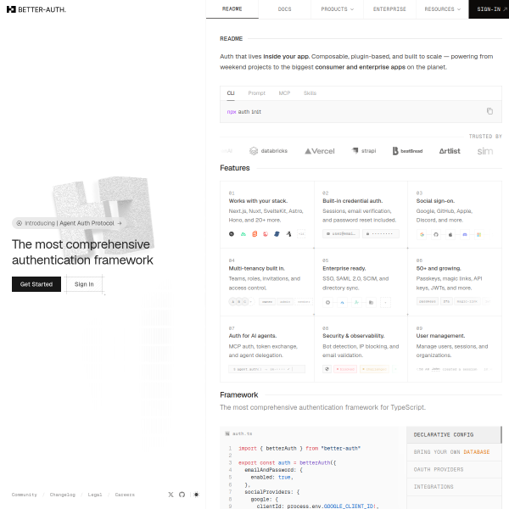Screen dimensions: 509x509
Task: Select the Integrations panel tab
Action: pos(454,487)
